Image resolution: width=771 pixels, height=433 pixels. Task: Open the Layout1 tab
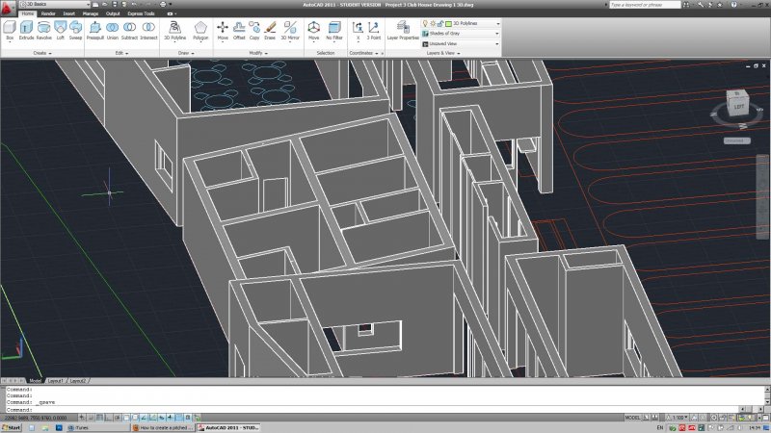pos(55,381)
